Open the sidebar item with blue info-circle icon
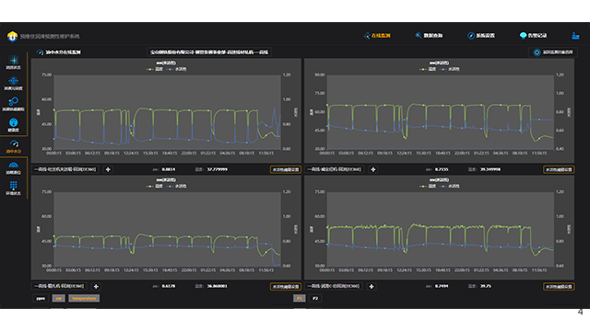 14,125
